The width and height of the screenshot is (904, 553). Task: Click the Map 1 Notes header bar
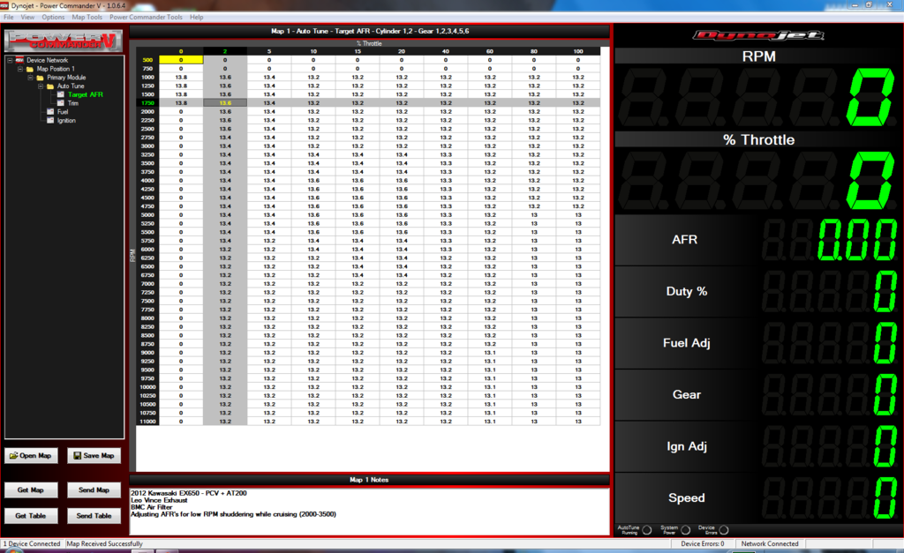pyautogui.click(x=370, y=480)
